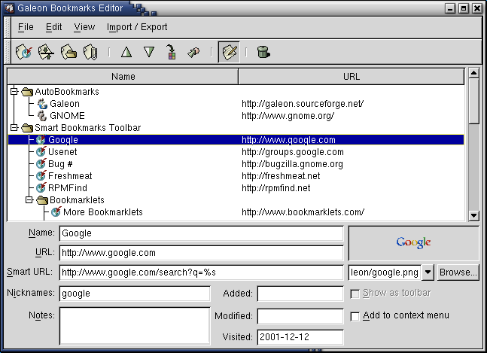487x353 pixels.
Task: Click the Galeon title bar app icon
Action: (x=9, y=8)
